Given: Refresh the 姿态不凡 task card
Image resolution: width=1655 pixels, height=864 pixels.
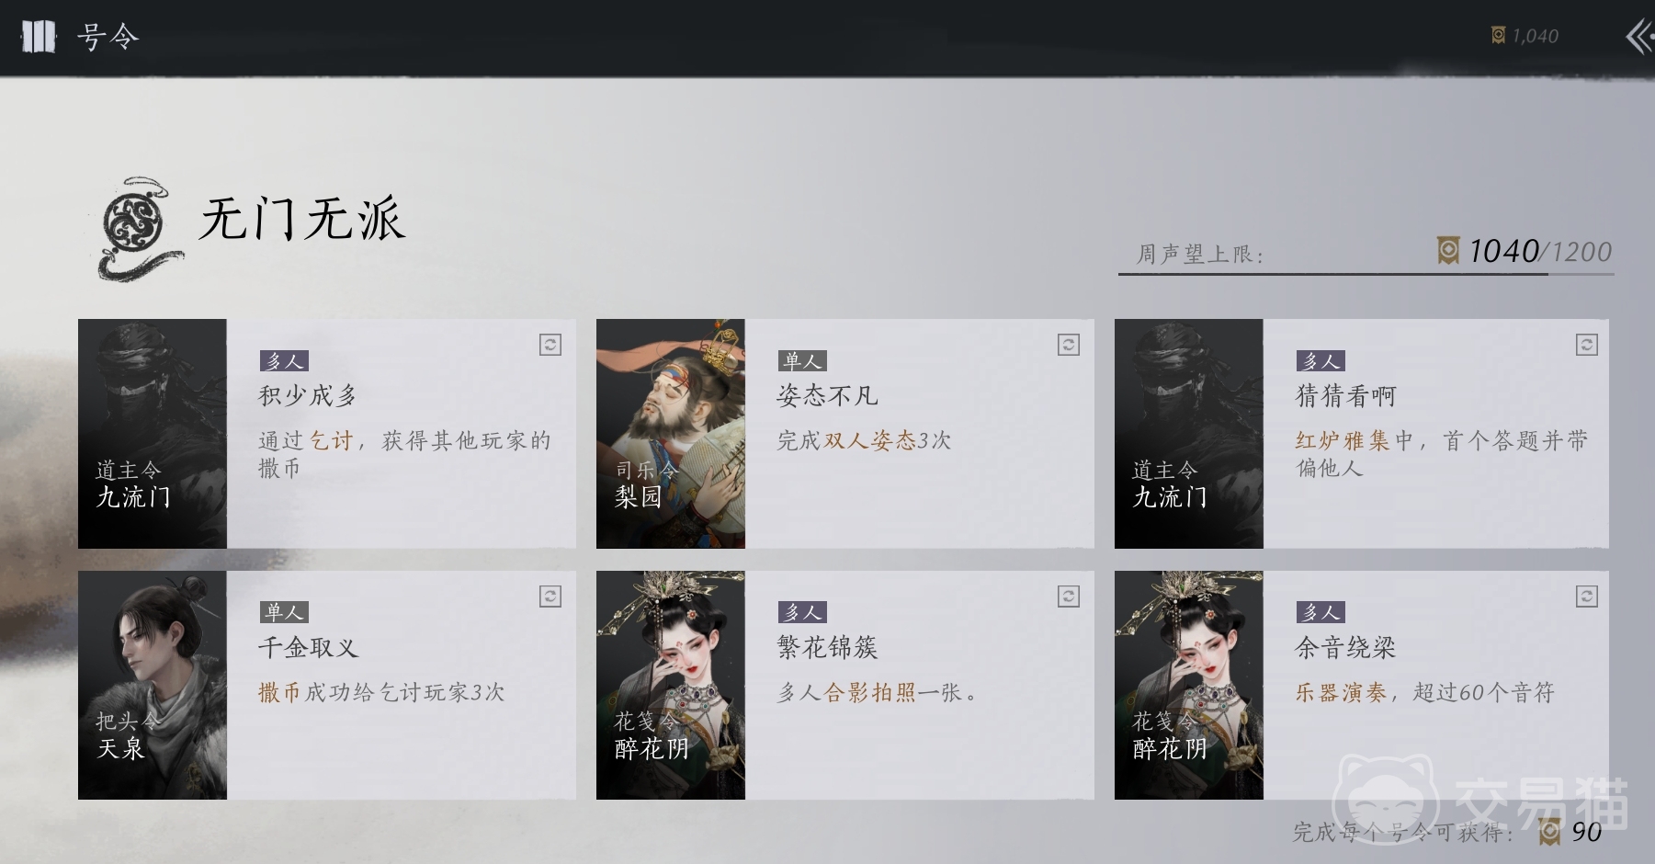Looking at the screenshot, I should pos(1068,345).
